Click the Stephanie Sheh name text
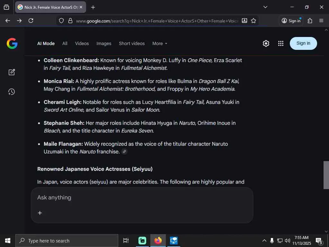 tap(64, 123)
